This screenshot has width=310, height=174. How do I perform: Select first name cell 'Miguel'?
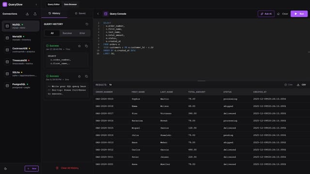pos(136,128)
